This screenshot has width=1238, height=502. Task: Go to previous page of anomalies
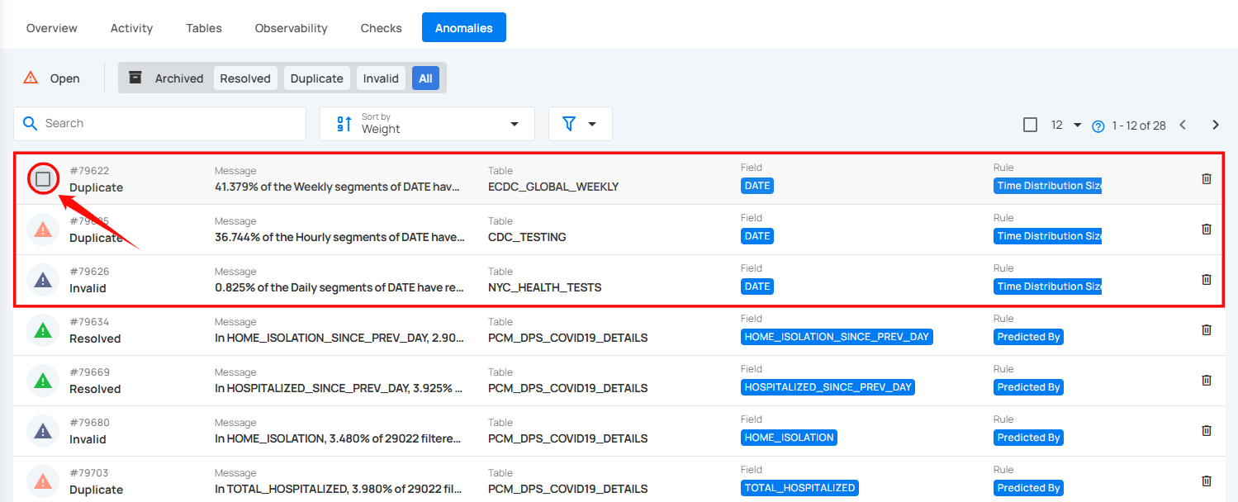[1183, 125]
